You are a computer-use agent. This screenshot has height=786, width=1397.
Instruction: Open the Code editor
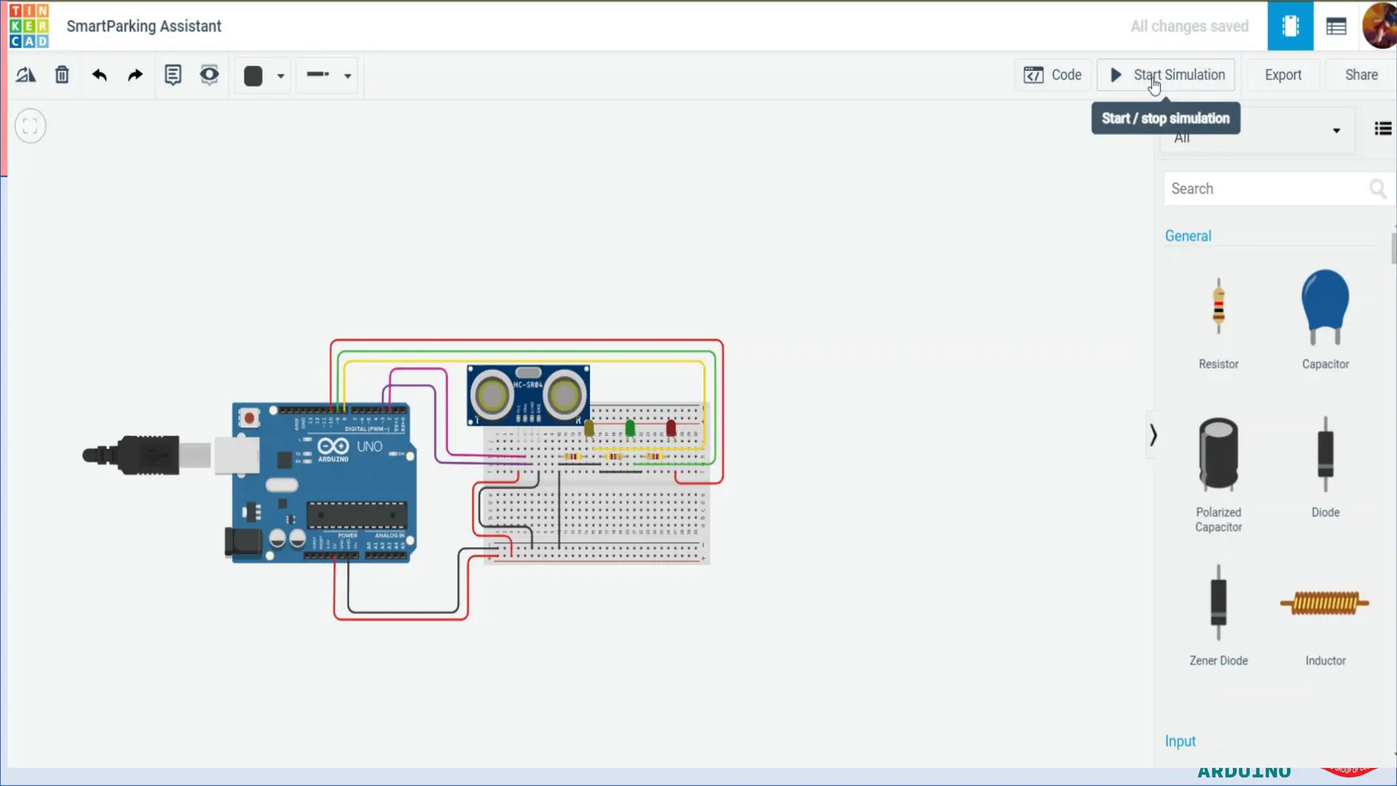(x=1053, y=75)
